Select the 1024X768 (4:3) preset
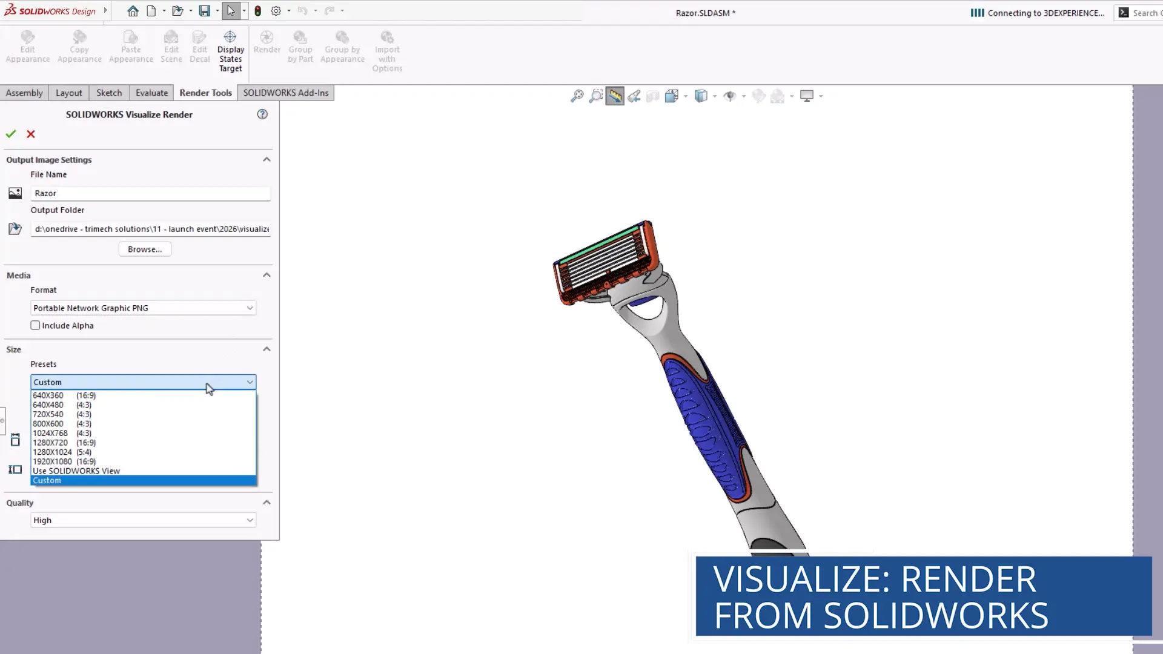This screenshot has width=1163, height=654. [x=144, y=433]
